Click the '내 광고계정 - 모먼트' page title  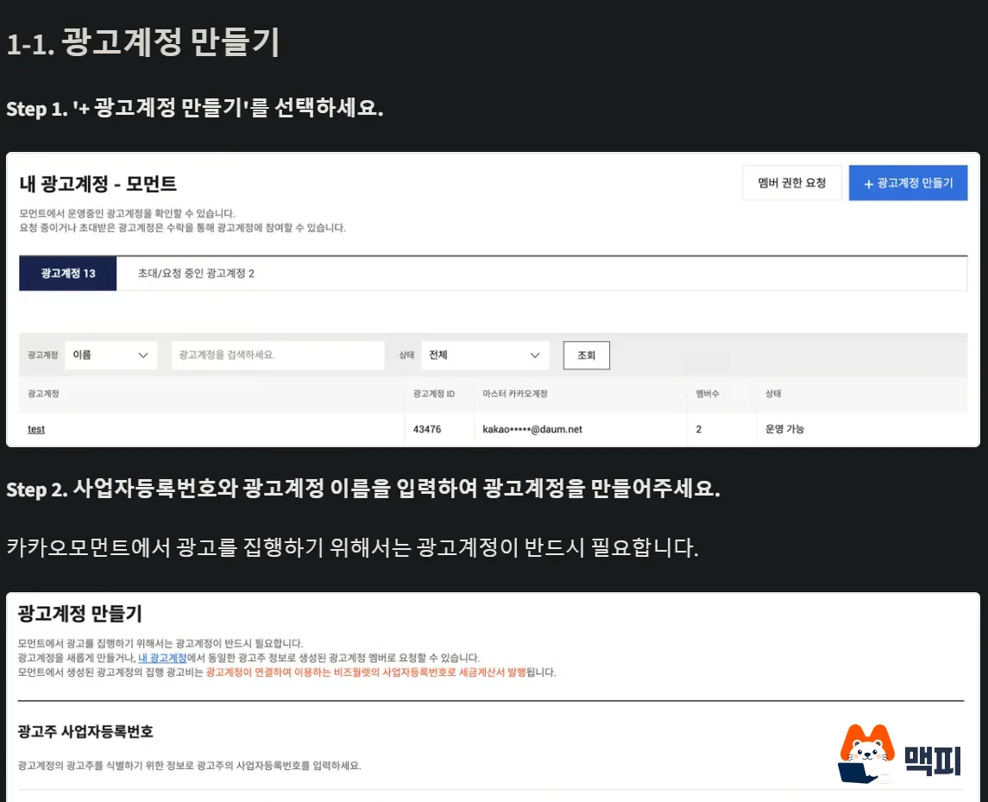coord(98,184)
